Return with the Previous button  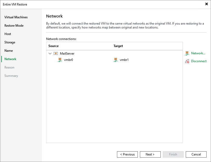tap(127, 154)
